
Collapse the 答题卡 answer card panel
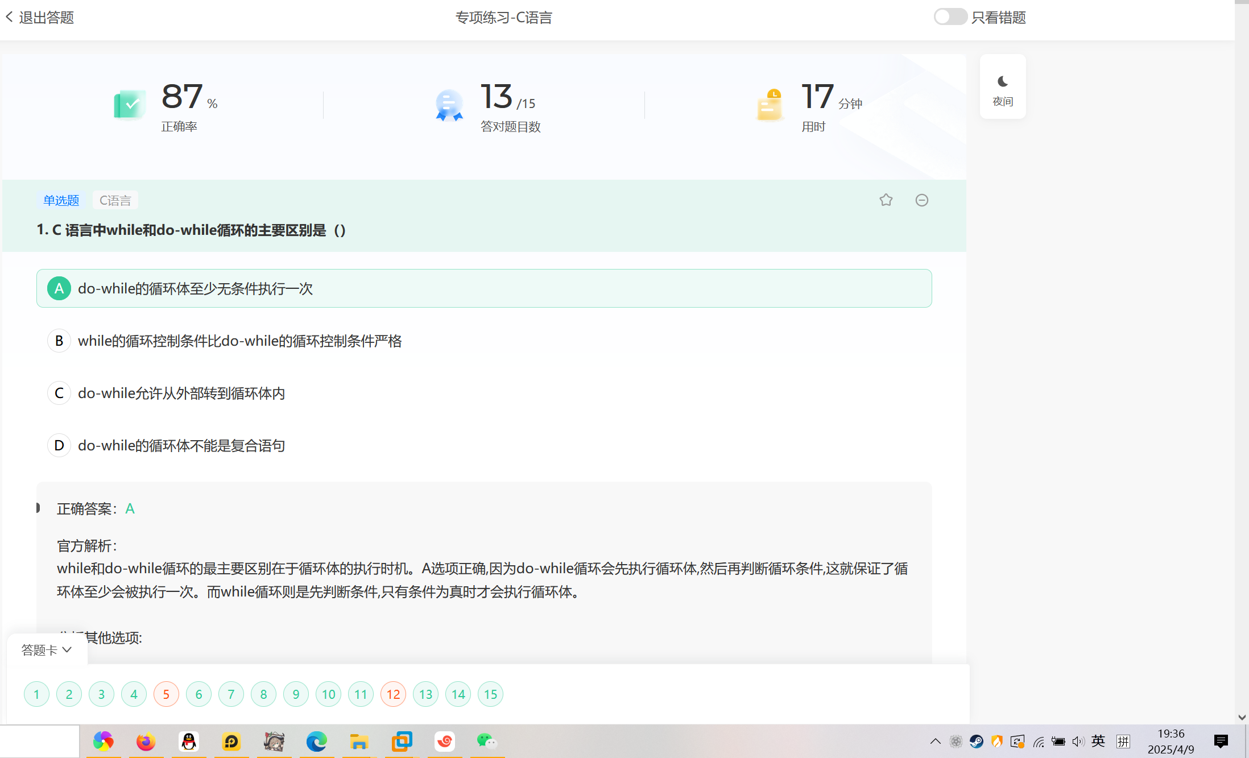click(47, 649)
